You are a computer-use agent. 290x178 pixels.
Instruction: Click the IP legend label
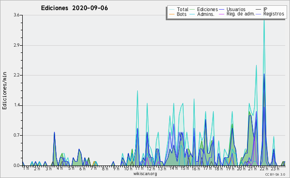(x=265, y=9)
